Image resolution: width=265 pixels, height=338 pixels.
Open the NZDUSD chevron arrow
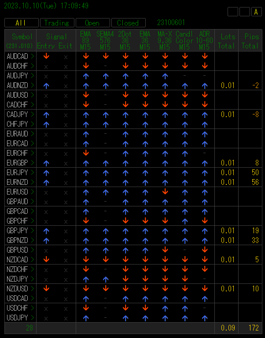click(33, 289)
